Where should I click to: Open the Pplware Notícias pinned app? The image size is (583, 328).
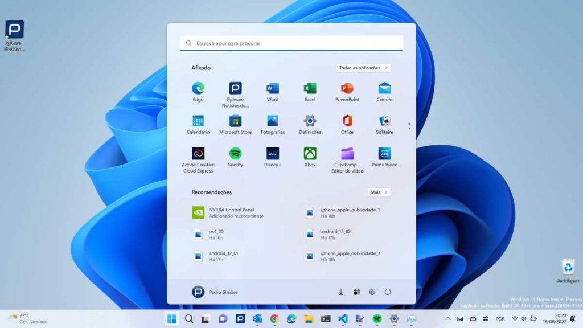[x=235, y=95]
